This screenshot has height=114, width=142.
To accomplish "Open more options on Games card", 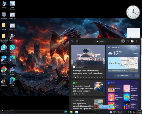I will (x=137, y=83).
